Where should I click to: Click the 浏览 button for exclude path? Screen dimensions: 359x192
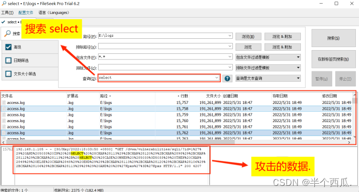point(248,47)
